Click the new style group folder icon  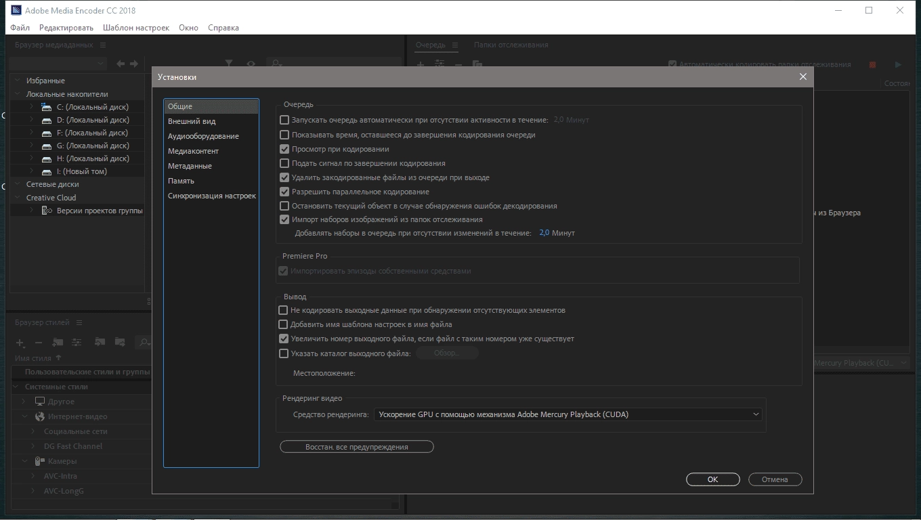click(x=58, y=343)
